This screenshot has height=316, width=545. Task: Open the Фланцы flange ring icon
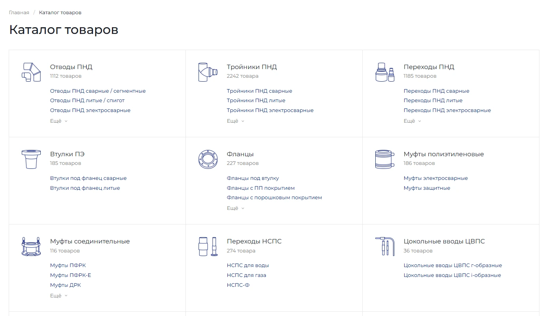(208, 159)
